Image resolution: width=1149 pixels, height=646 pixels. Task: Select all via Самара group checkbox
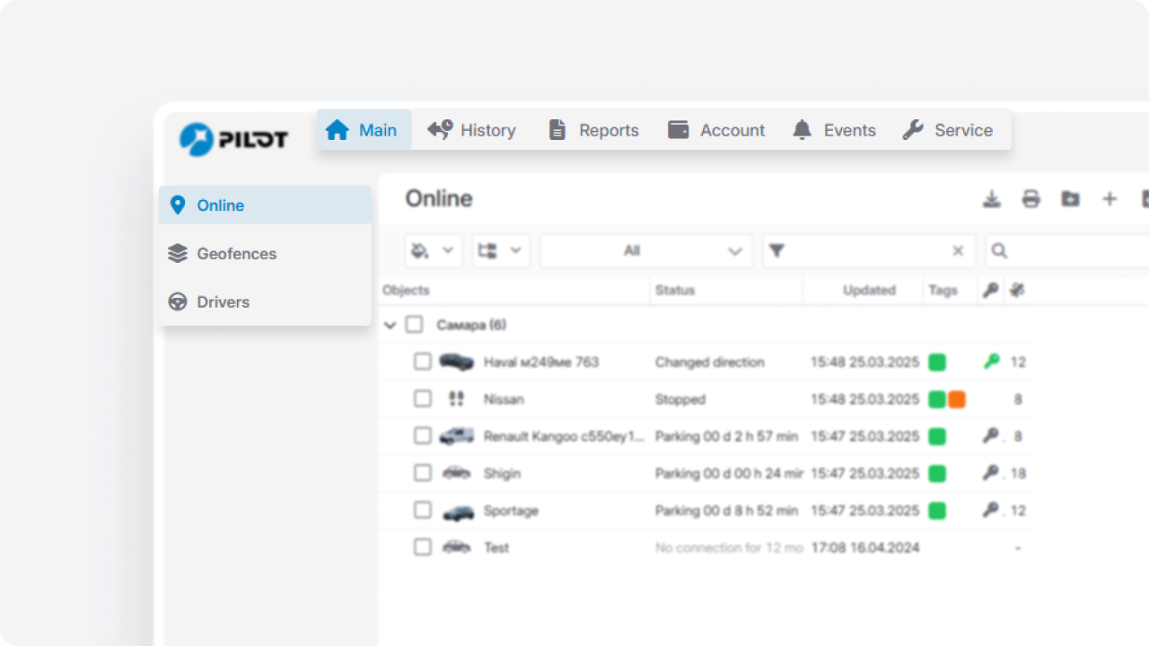pyautogui.click(x=414, y=325)
